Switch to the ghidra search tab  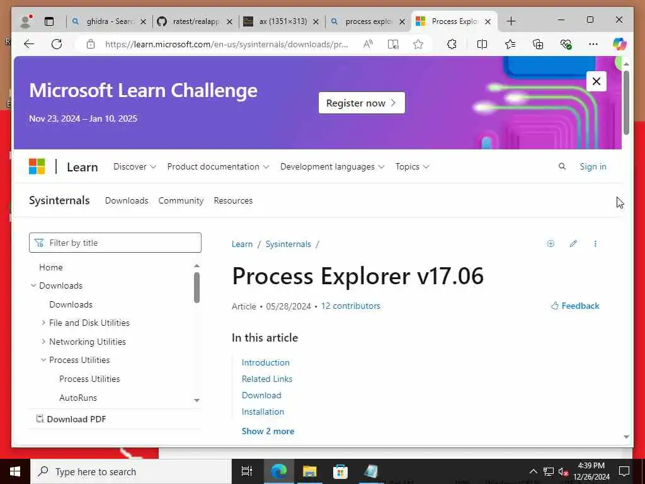[x=109, y=21]
